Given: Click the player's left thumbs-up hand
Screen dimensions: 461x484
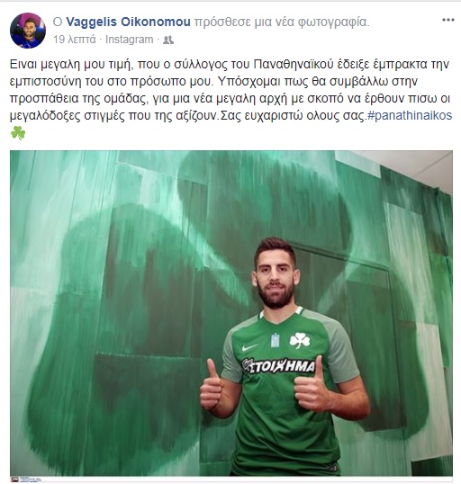Looking at the screenshot, I should click(312, 388).
